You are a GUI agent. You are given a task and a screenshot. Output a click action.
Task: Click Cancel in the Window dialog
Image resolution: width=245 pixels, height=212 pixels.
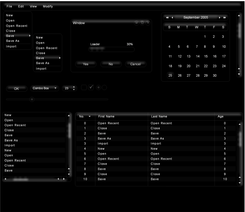pos(136,64)
